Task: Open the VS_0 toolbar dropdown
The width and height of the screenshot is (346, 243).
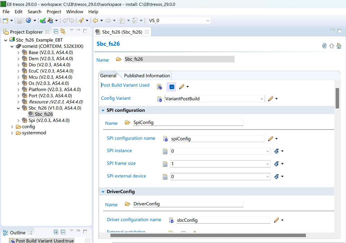Action: [208, 21]
